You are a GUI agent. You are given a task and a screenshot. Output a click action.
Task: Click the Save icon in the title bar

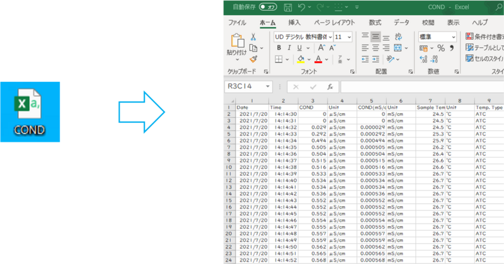pos(288,8)
